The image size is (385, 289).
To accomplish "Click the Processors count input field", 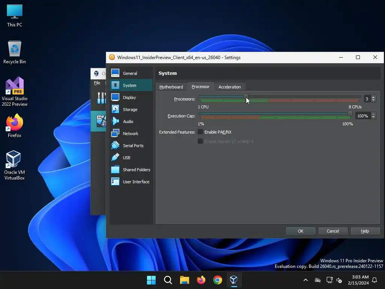I will tap(367, 99).
